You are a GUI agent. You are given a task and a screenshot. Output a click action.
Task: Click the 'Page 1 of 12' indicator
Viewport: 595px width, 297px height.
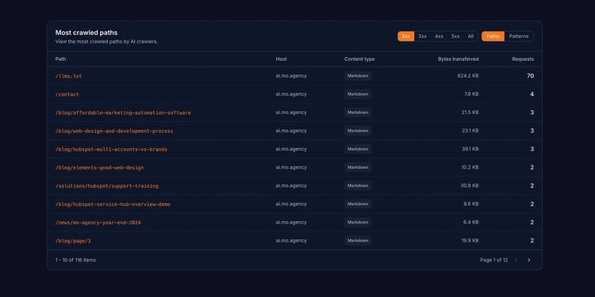coord(493,261)
